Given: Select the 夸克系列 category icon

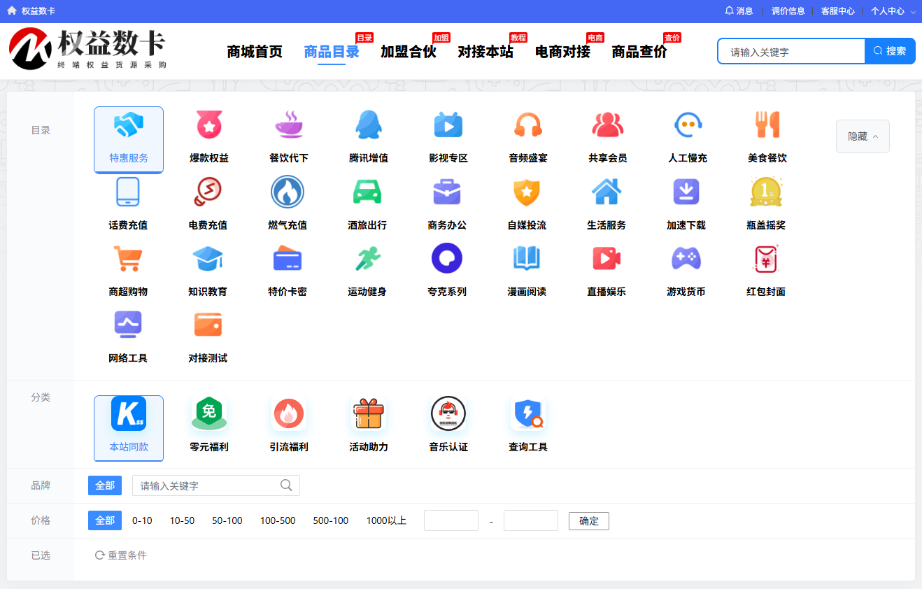Looking at the screenshot, I should click(448, 269).
